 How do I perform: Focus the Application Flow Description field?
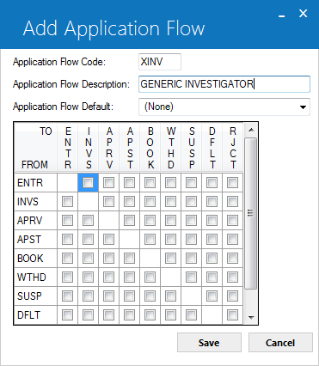coord(224,84)
